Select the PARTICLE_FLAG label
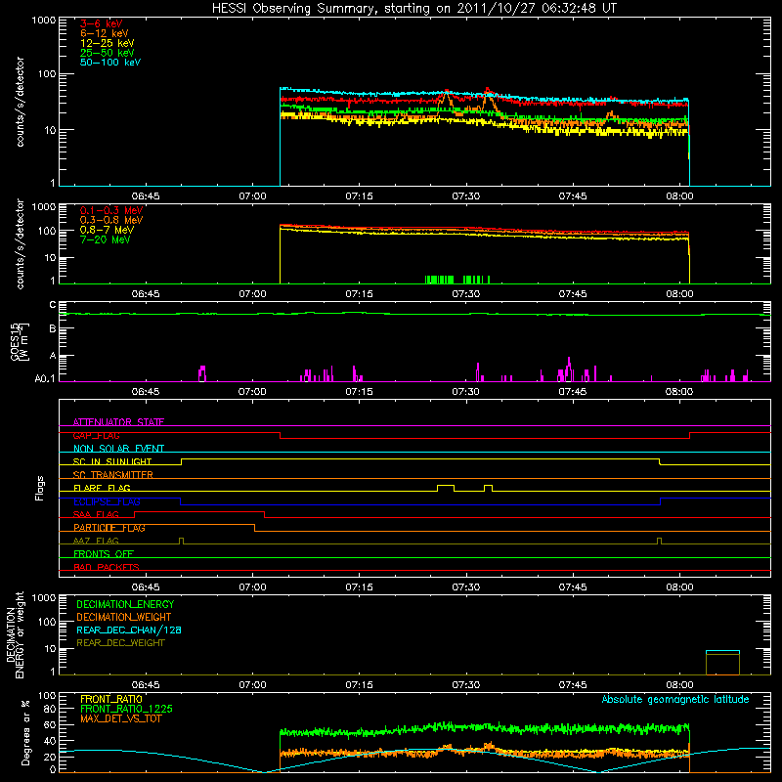This screenshot has width=782, height=782. 109,528
